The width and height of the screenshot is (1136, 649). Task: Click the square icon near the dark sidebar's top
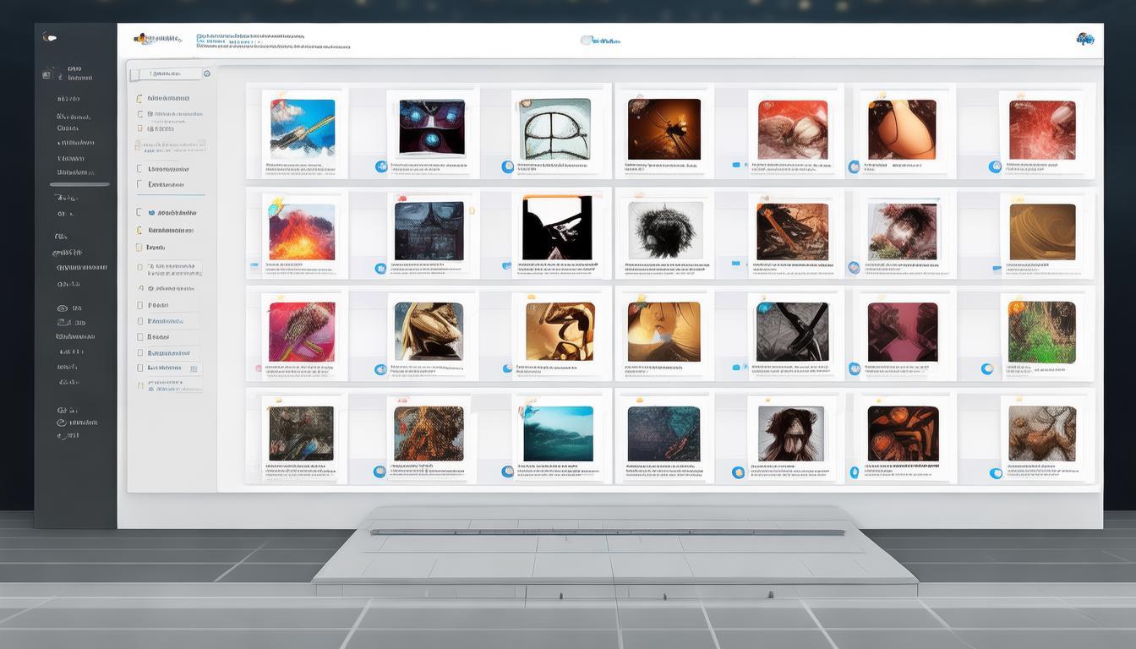(x=46, y=75)
